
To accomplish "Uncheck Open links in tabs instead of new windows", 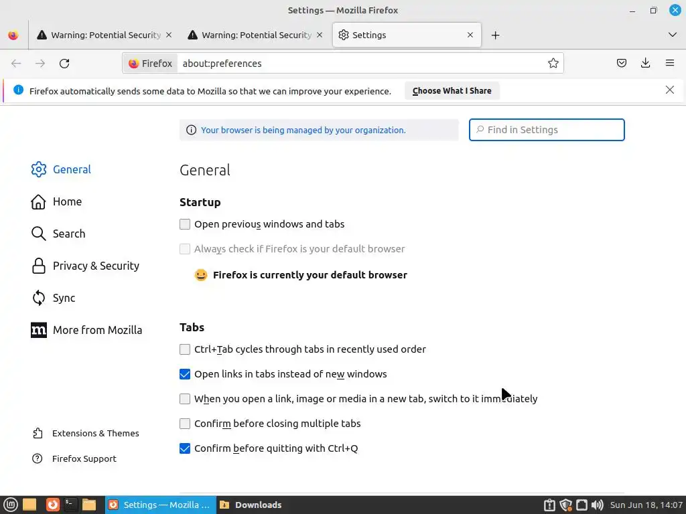I will (x=185, y=374).
